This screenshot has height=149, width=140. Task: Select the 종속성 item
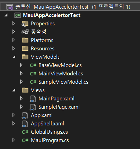(38, 32)
